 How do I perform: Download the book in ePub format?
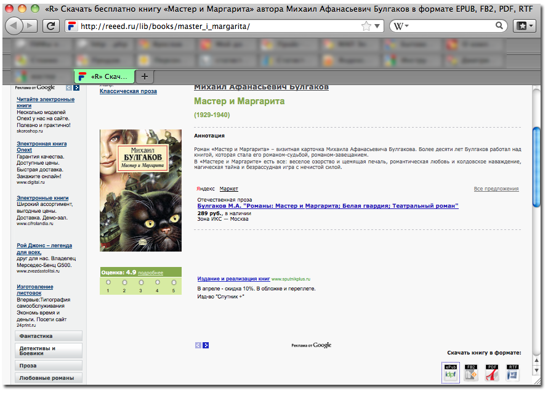point(450,372)
